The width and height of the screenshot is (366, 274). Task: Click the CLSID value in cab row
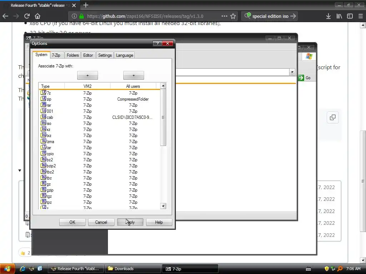coord(132,117)
